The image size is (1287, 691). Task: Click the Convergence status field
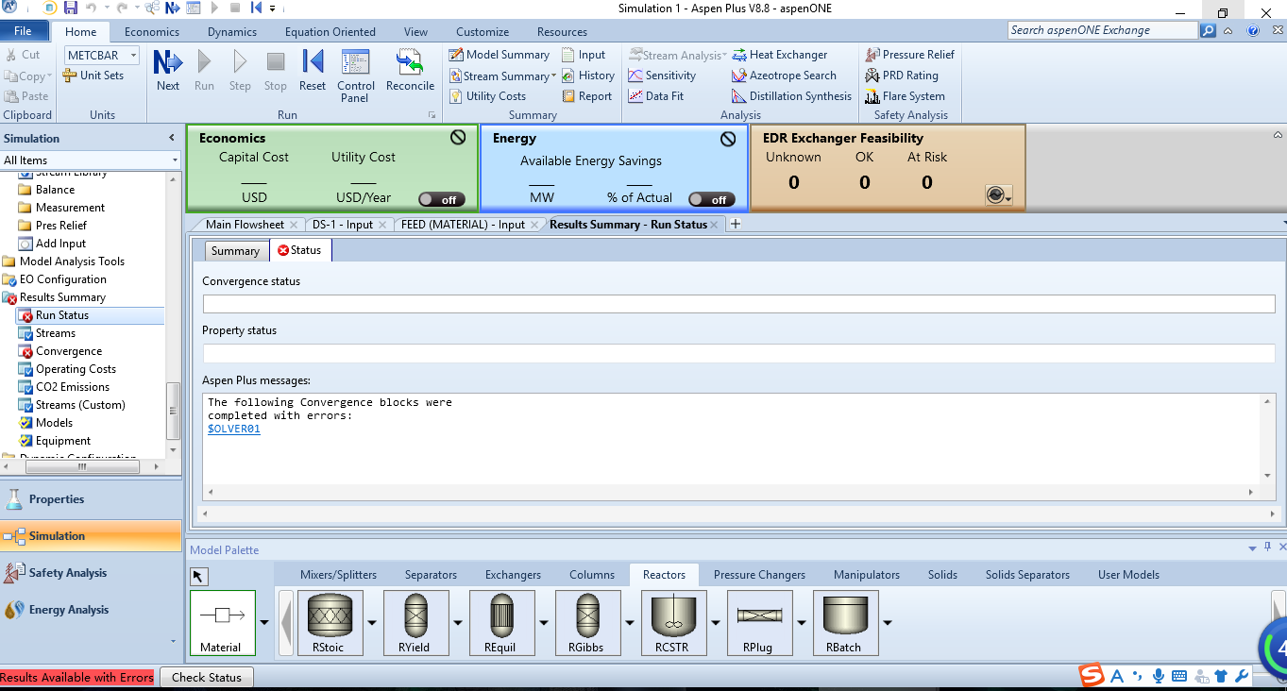tap(738, 304)
